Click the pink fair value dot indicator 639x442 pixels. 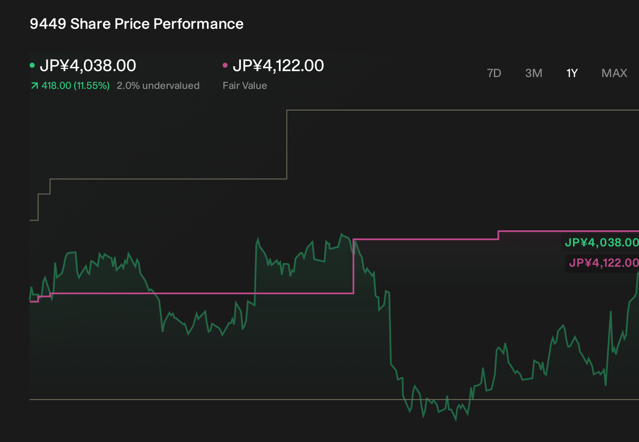(225, 65)
